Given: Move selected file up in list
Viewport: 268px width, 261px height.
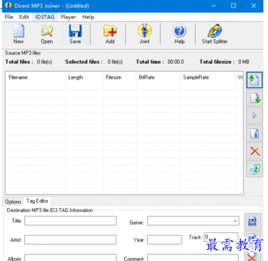Looking at the screenshot, I should point(254,80).
